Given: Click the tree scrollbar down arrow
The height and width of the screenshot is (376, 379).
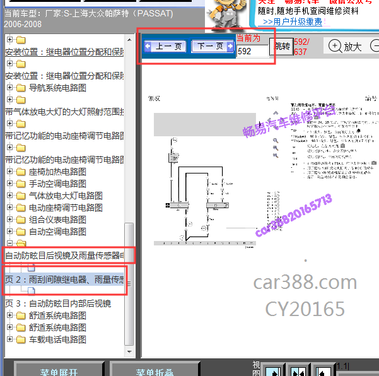Looking at the screenshot, I should pyautogui.click(x=129, y=351).
